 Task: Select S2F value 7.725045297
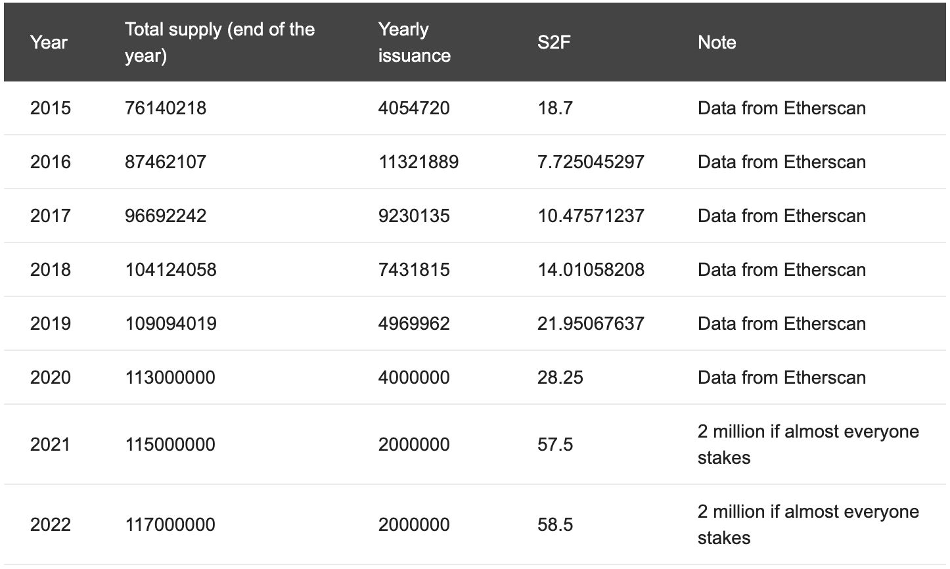[x=591, y=162]
